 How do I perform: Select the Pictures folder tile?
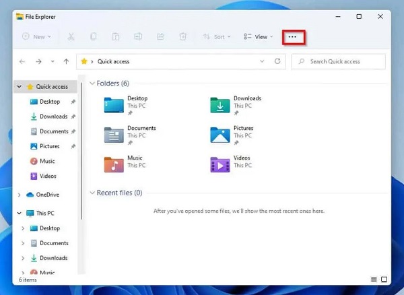[x=232, y=135]
